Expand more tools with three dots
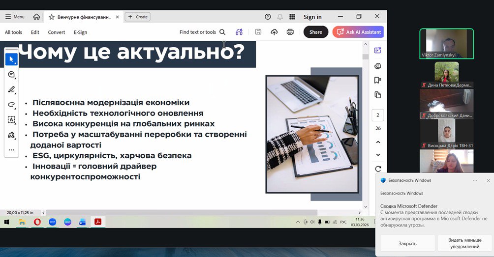Image resolution: width=494 pixels, height=257 pixels. pos(11,150)
